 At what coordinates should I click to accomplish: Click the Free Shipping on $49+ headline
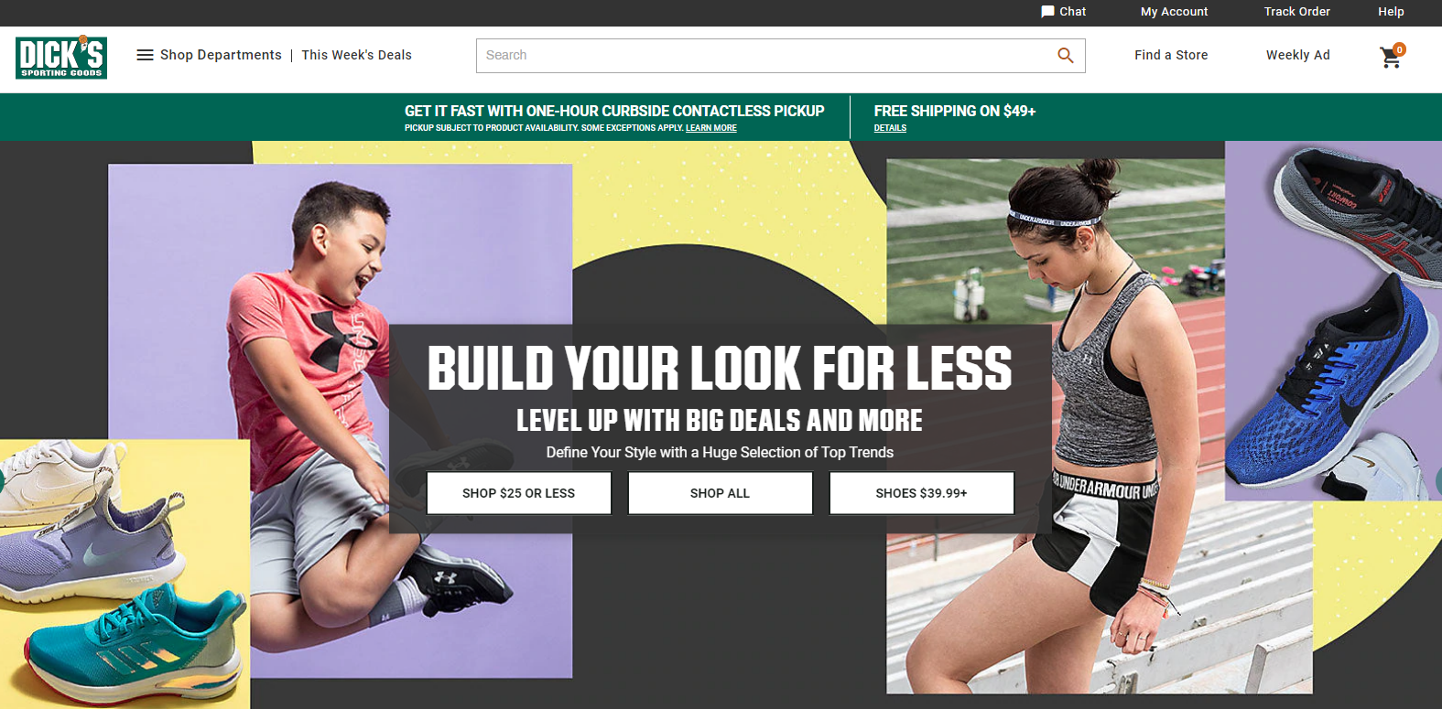point(955,111)
